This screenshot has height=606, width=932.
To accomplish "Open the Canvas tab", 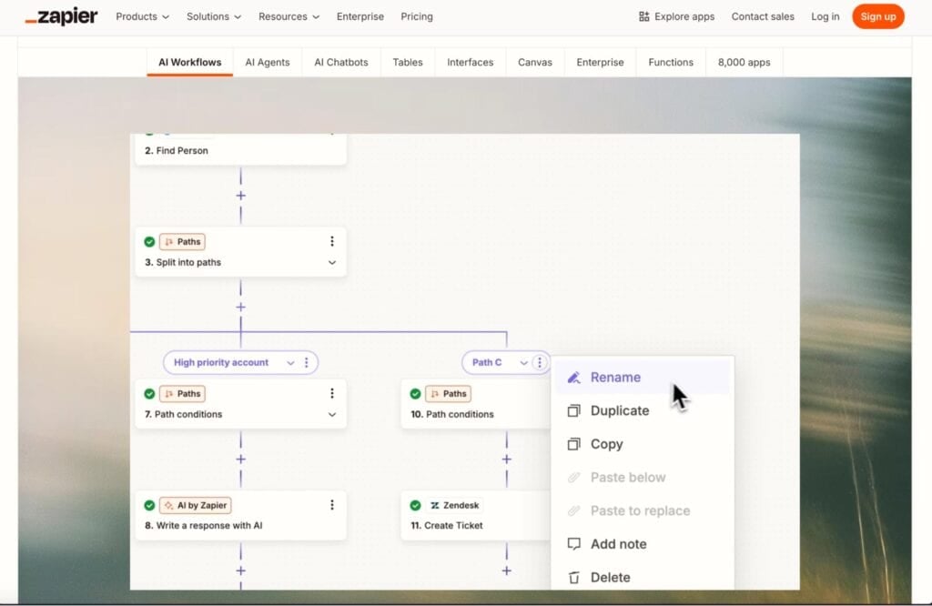I will coord(535,63).
